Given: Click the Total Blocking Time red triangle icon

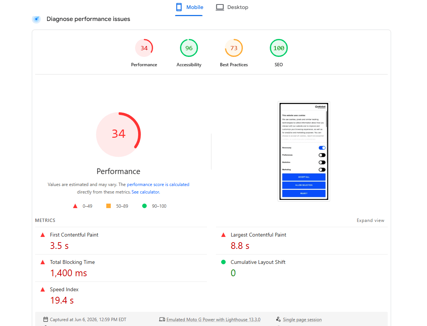Looking at the screenshot, I should tap(43, 262).
